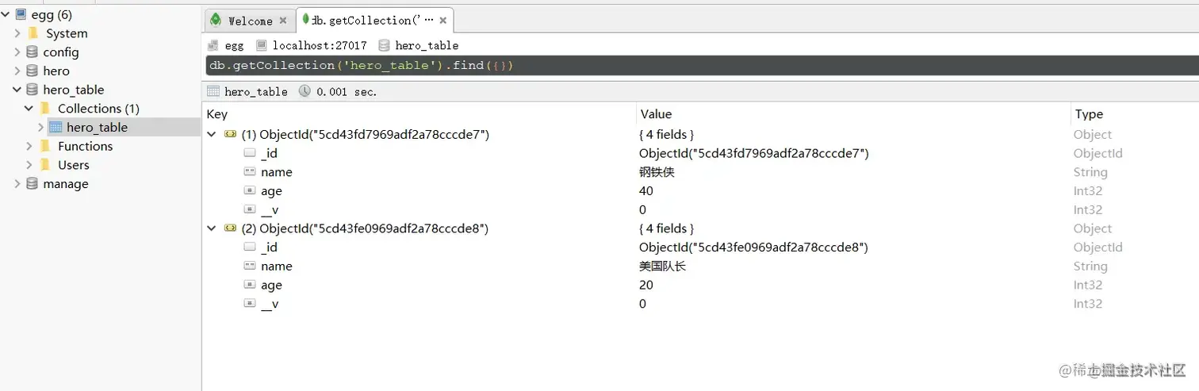Viewport: 1199px width, 391px height.
Task: Click the Users folder icon
Action: click(44, 165)
